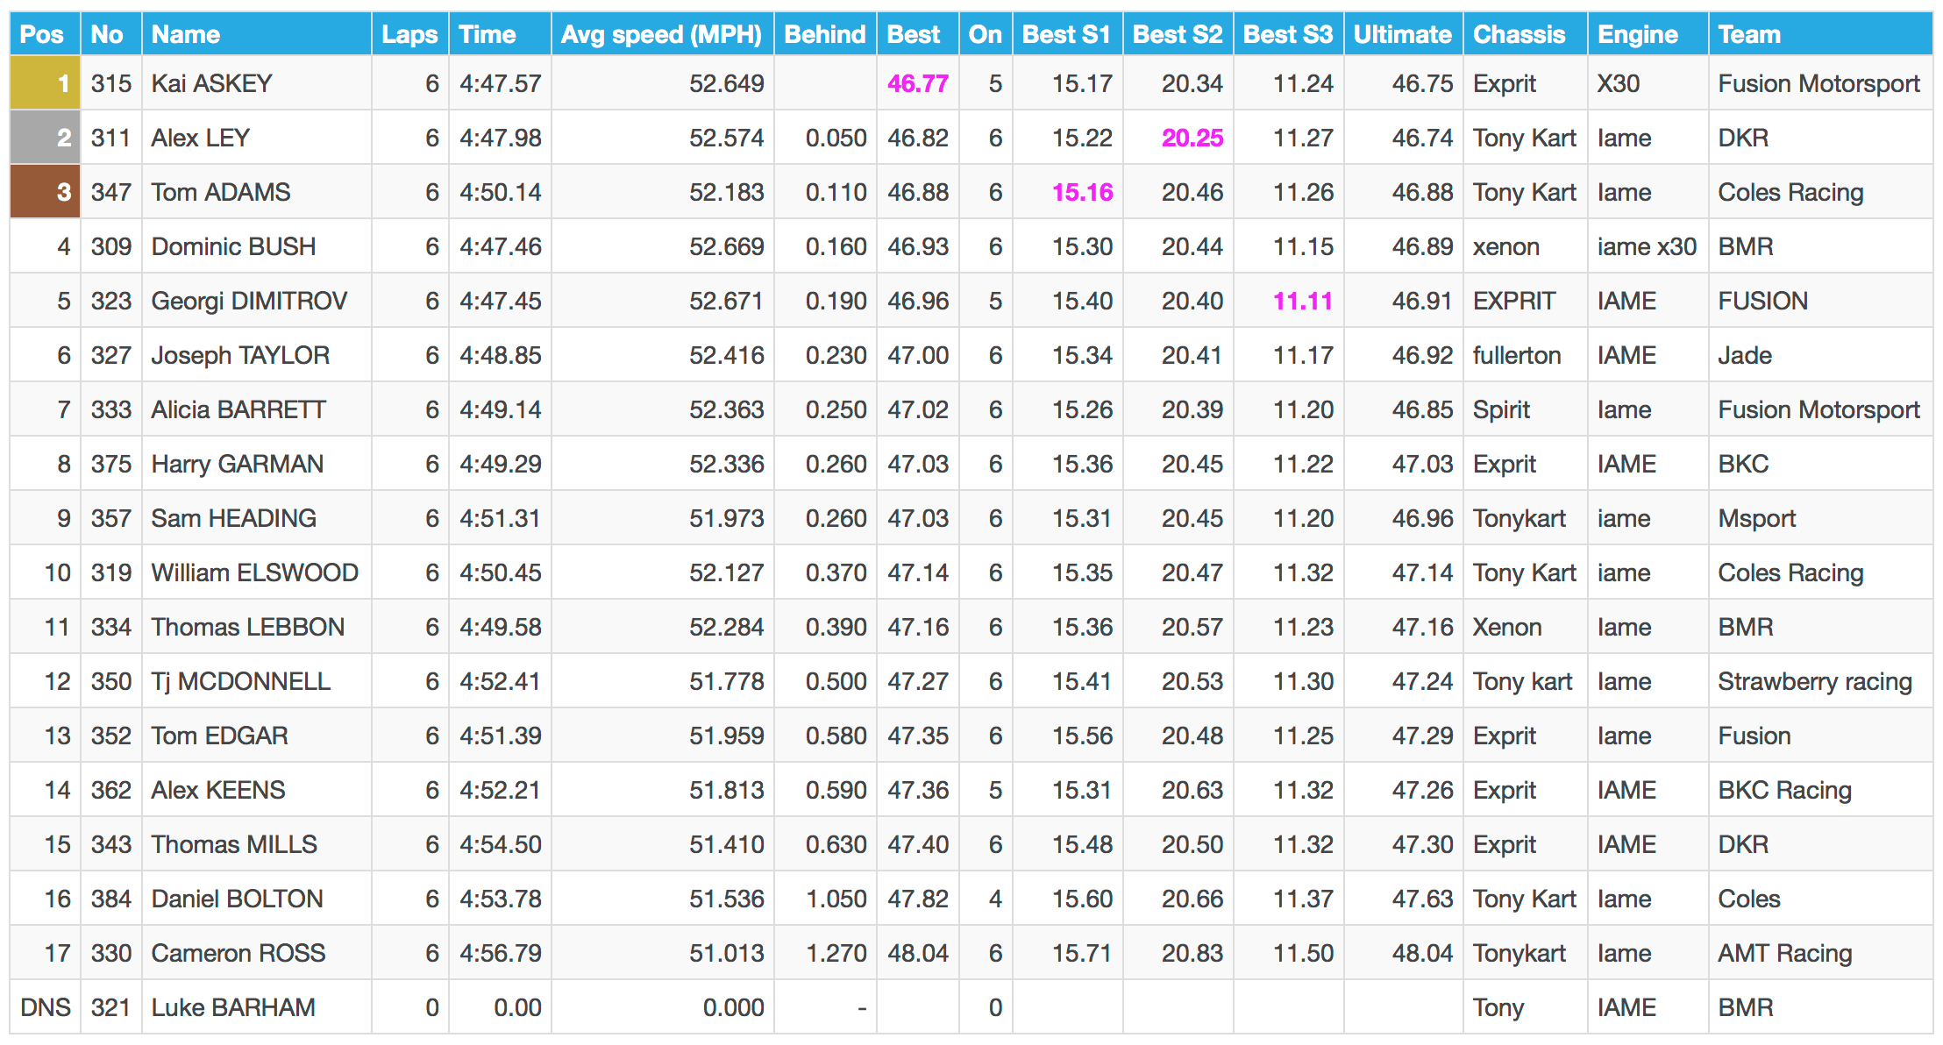Click race time 4:56.79
The image size is (1943, 1045).
click(x=501, y=953)
